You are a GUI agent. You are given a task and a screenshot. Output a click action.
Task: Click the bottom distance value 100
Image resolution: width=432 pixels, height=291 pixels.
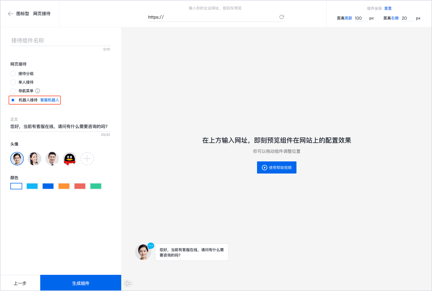[x=361, y=18]
